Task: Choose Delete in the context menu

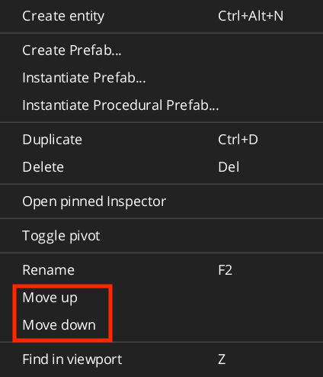Action: pos(161,167)
